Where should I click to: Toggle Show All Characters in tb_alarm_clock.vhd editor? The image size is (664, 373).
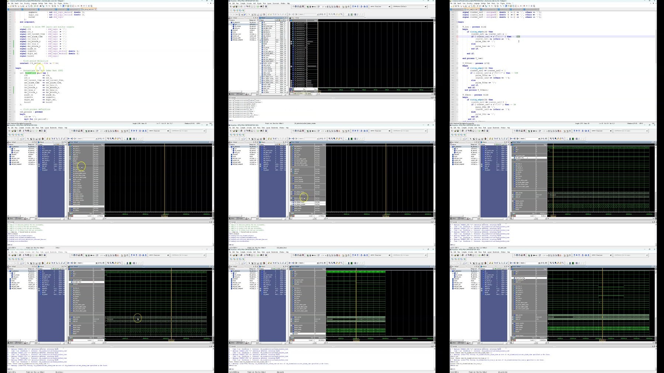(x=60, y=6)
